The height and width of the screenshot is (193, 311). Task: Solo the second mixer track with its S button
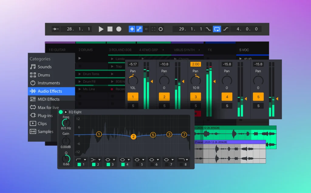click(x=164, y=106)
